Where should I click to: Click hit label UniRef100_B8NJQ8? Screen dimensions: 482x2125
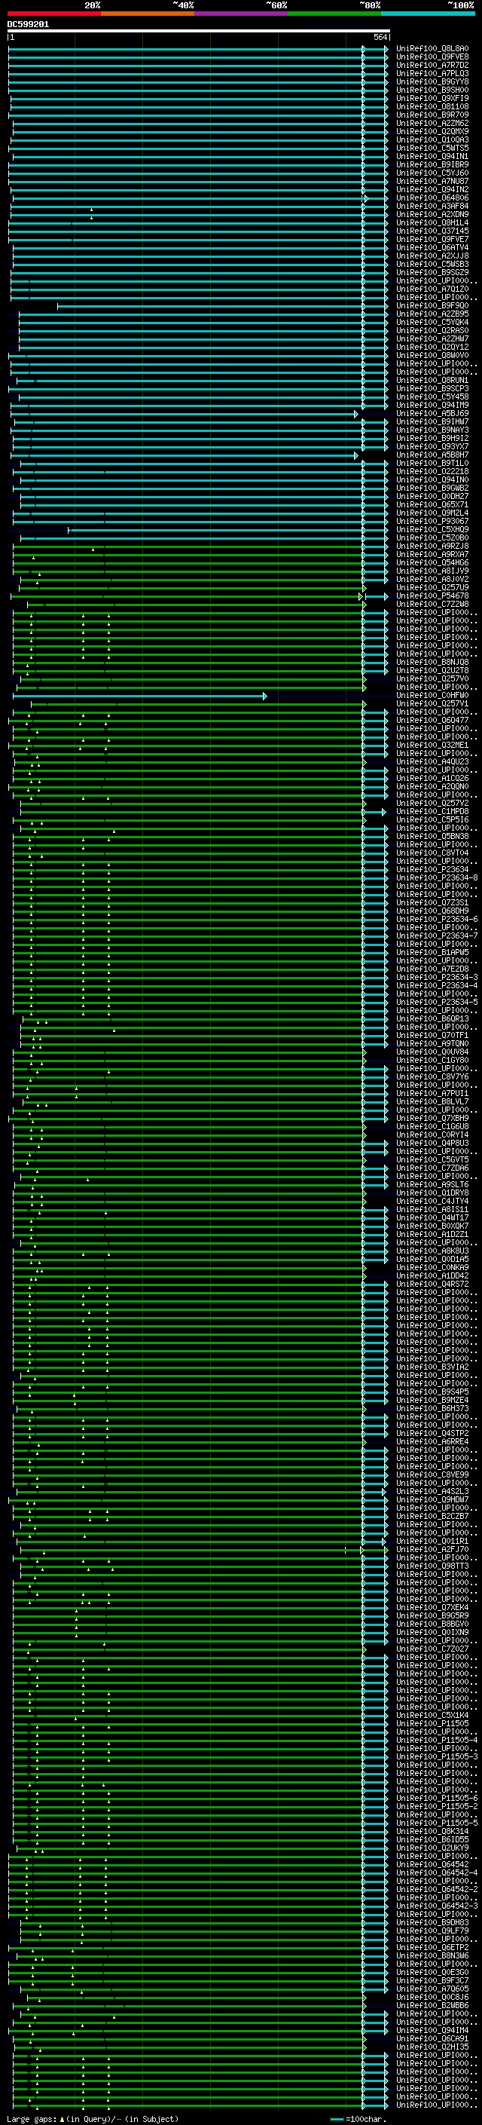(432, 662)
